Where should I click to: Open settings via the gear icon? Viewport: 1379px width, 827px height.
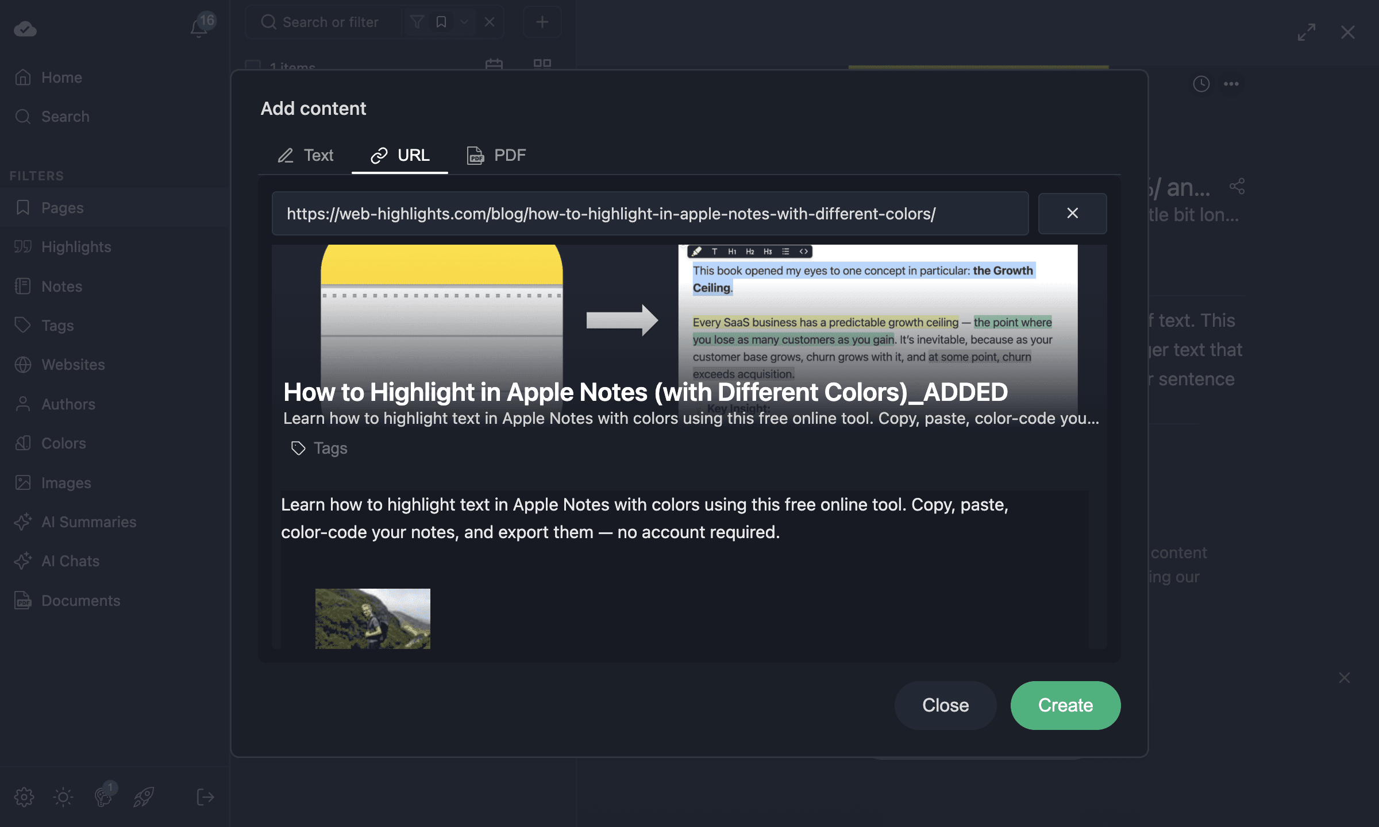[24, 797]
